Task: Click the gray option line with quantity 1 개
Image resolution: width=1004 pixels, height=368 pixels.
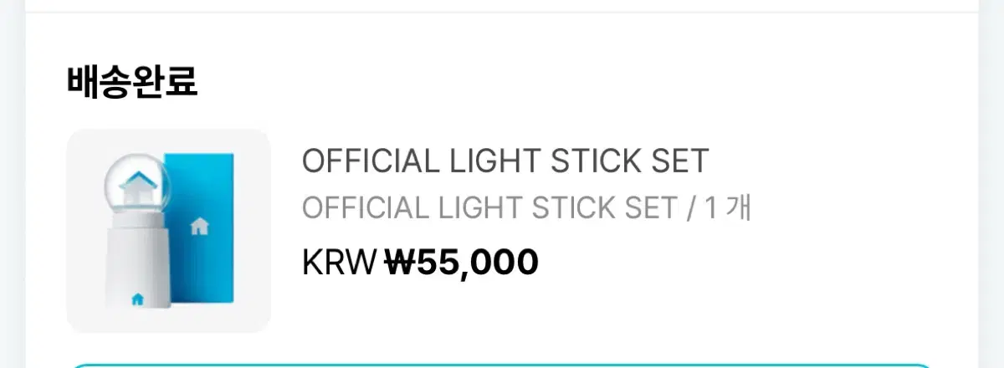Action: (x=526, y=207)
